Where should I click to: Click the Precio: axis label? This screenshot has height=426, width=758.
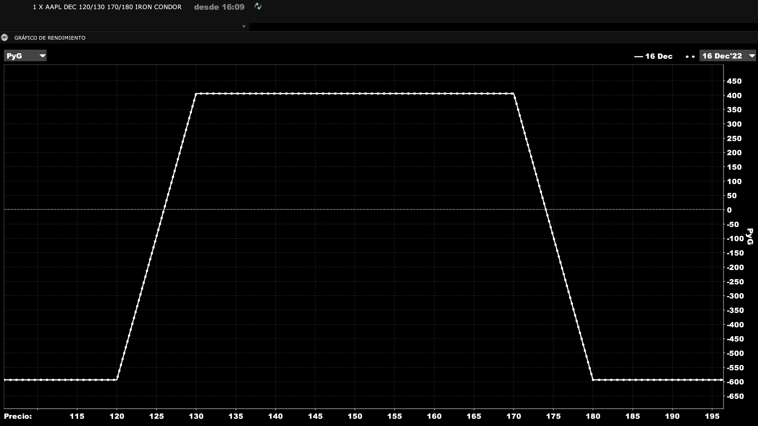[x=18, y=416]
